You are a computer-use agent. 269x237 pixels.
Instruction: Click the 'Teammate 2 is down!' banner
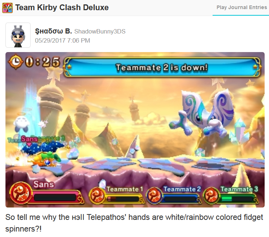pyautogui.click(x=162, y=67)
